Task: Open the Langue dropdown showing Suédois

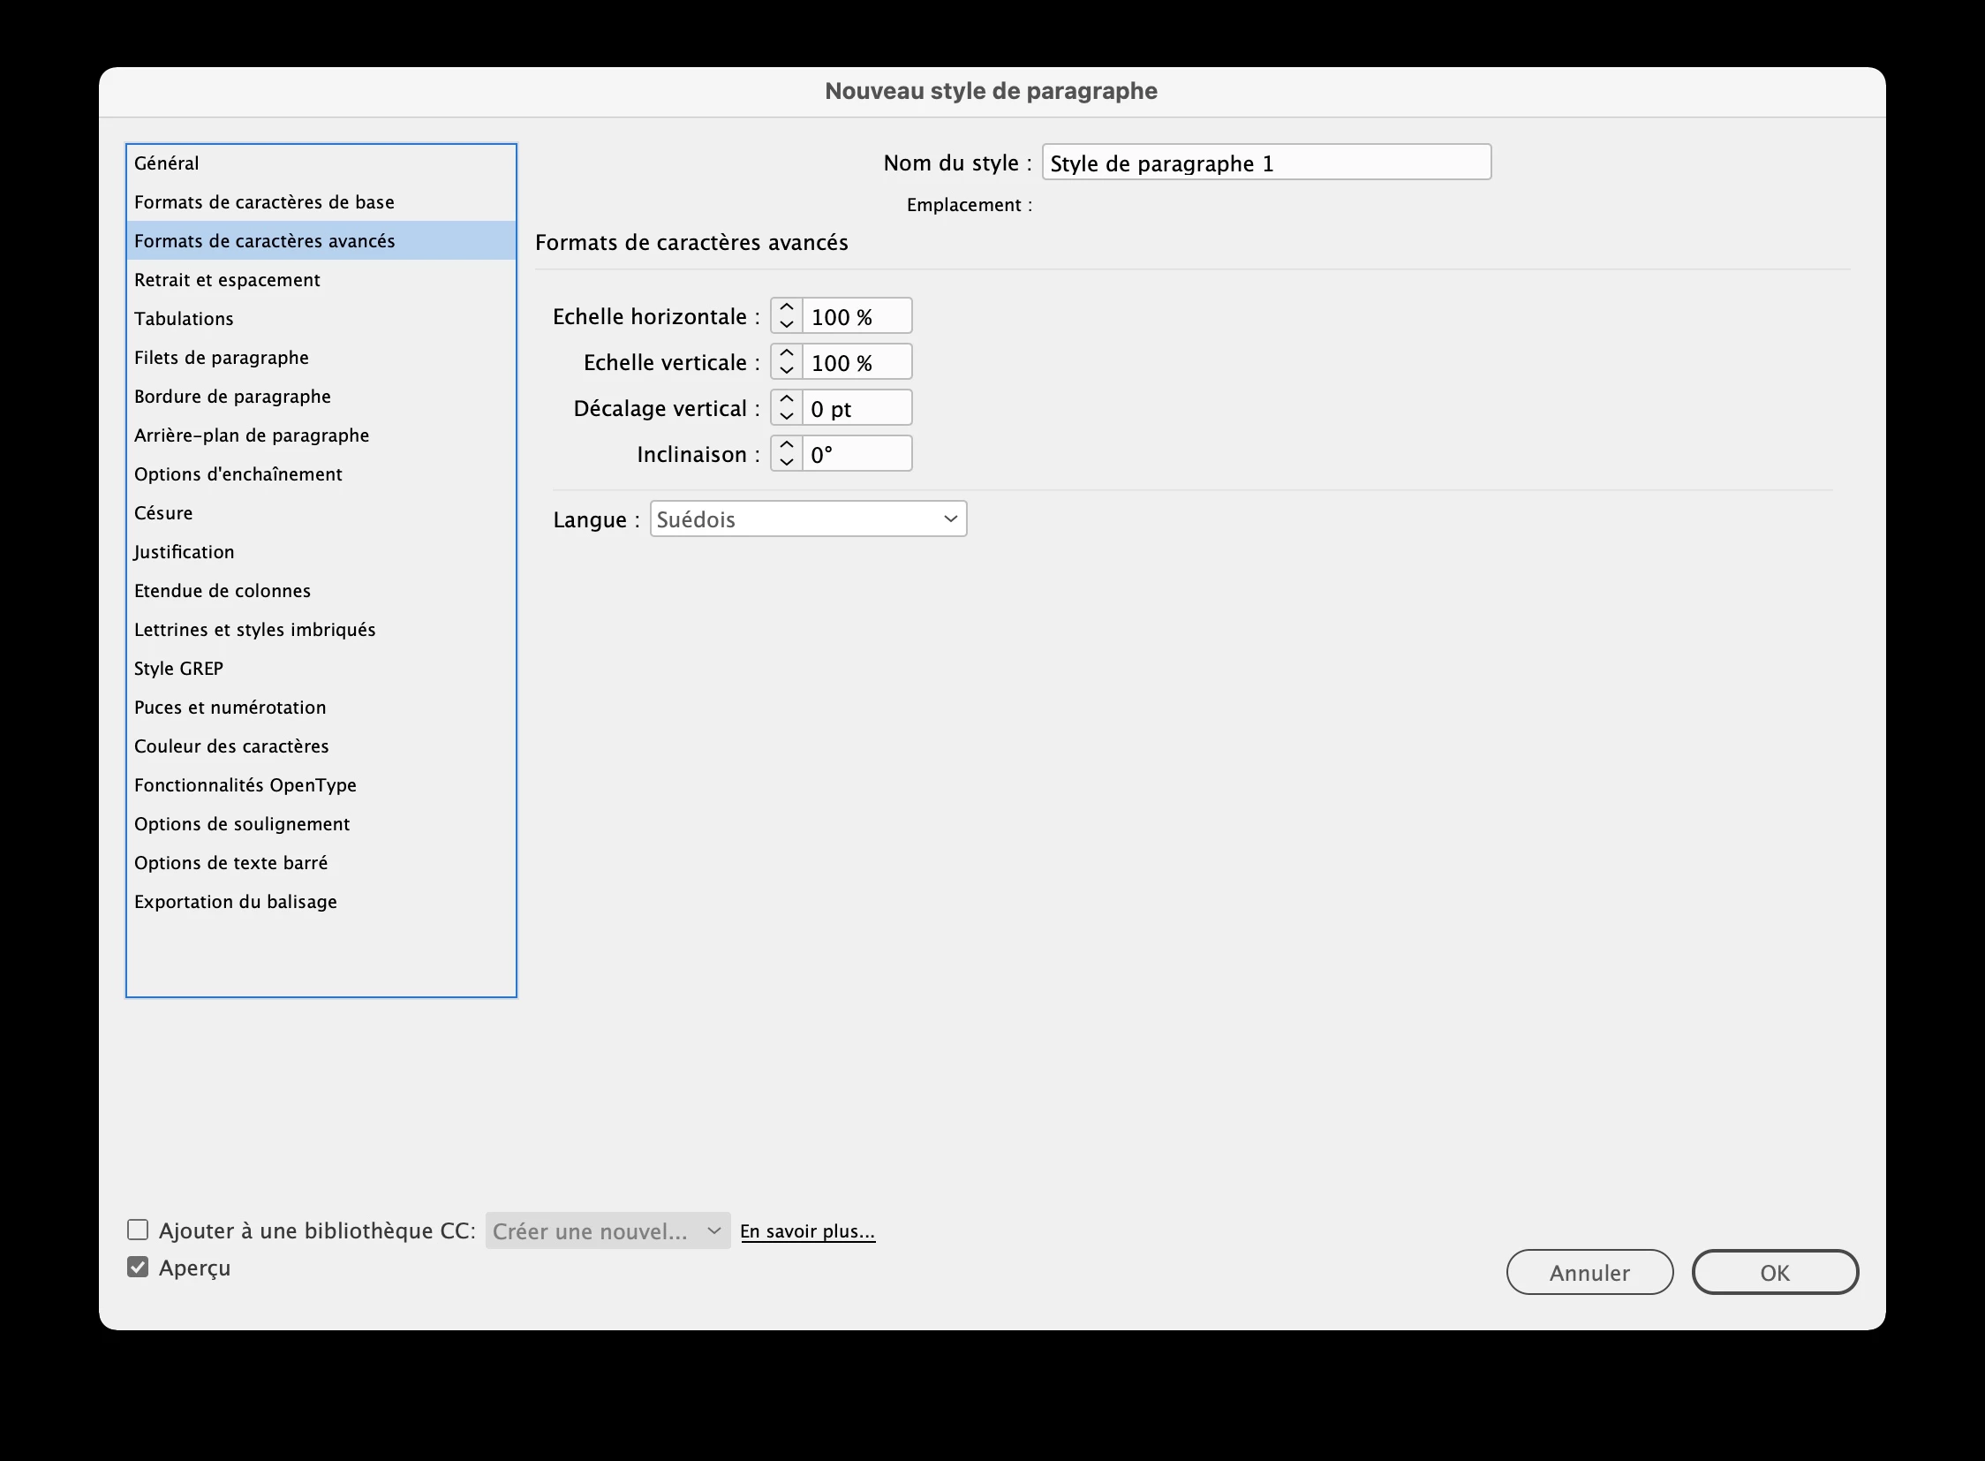Action: pyautogui.click(x=808, y=519)
